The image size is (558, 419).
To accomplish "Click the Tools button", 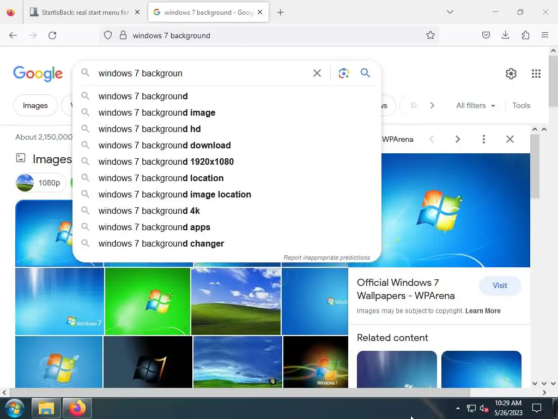I will point(521,105).
